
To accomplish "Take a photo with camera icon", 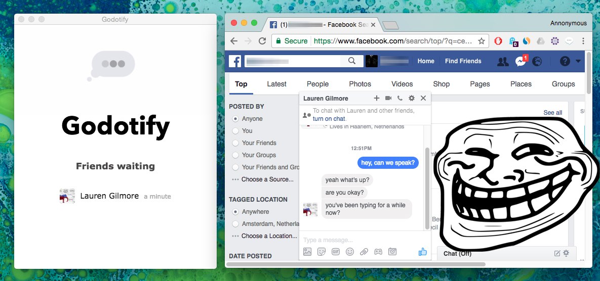I will pos(392,252).
